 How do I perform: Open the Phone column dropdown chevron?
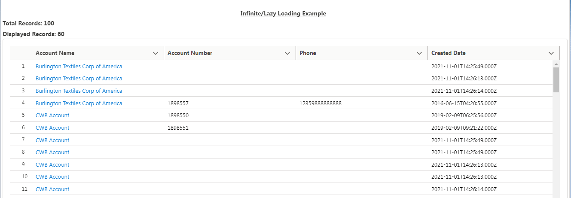pos(419,53)
